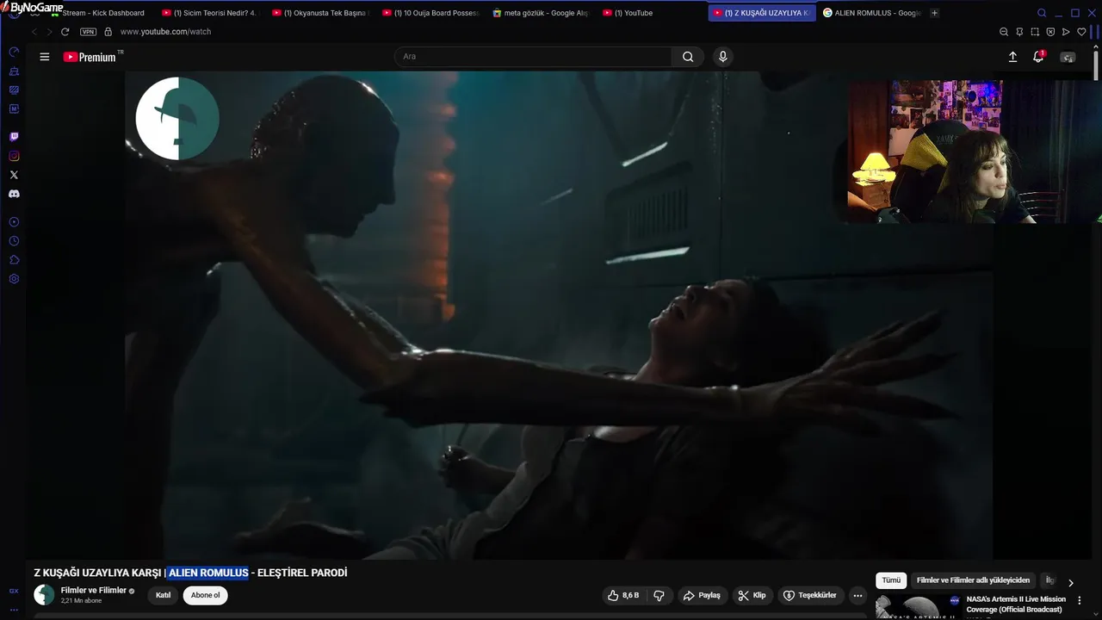Open more actions ellipsis under video

click(x=857, y=595)
